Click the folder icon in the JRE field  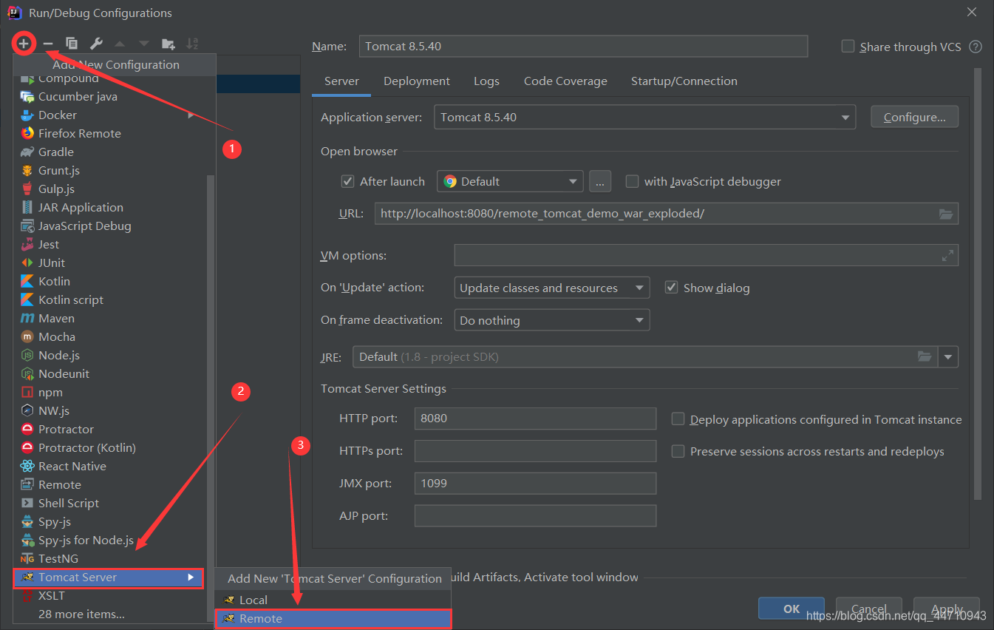(925, 356)
